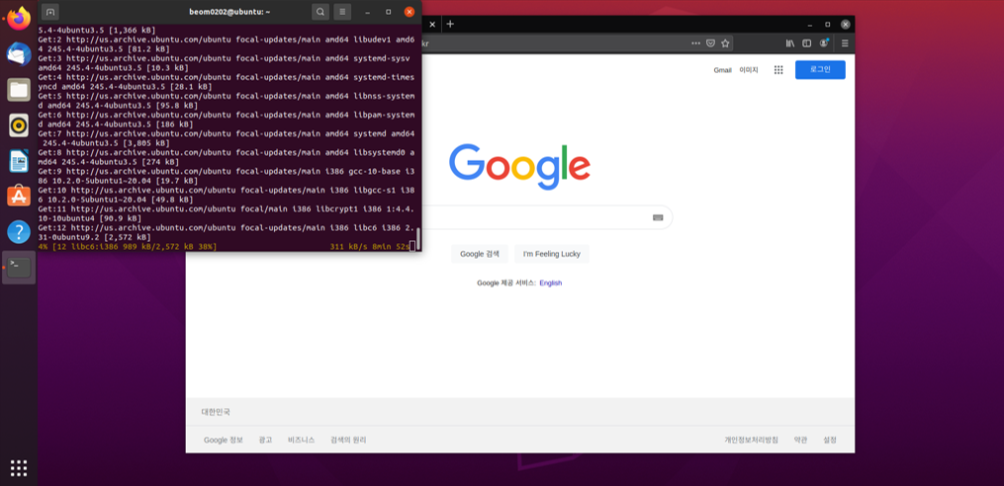Viewport: 1004px width, 486px height.
Task: Click the terminal vertical scrollbar
Action: point(417,238)
